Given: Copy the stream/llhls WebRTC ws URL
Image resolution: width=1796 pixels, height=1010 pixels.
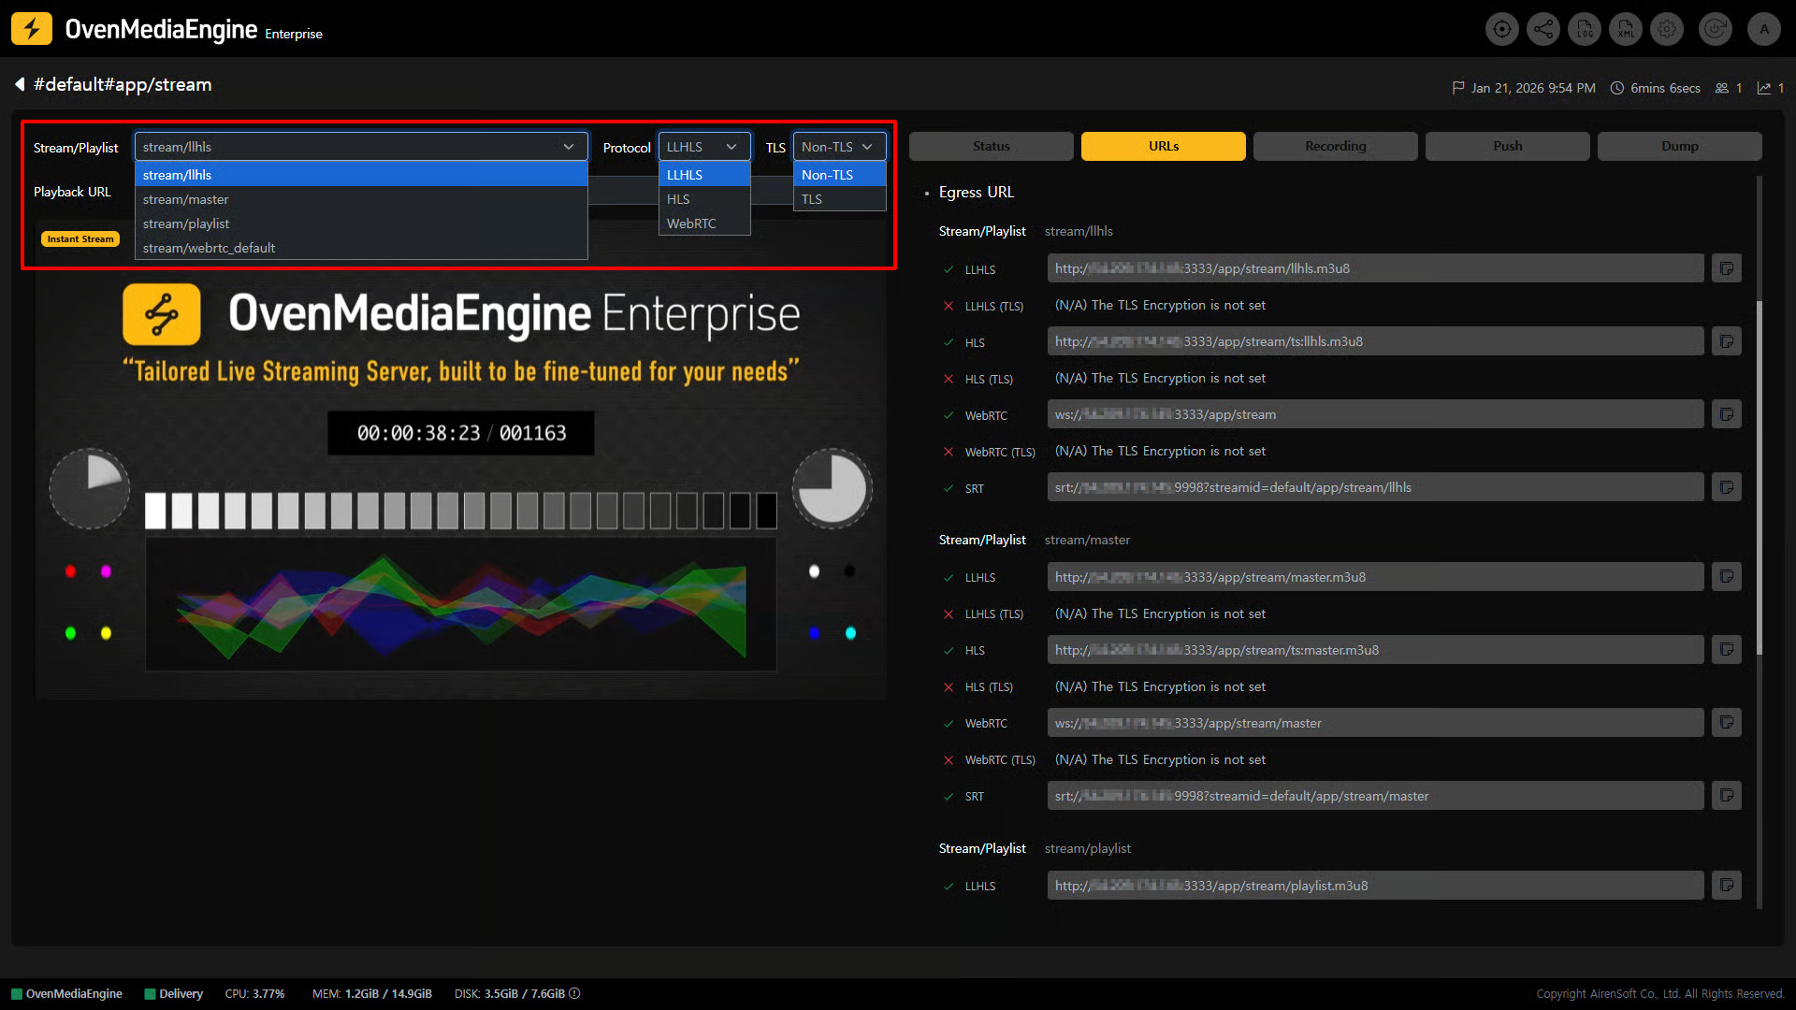Looking at the screenshot, I should pyautogui.click(x=1727, y=414).
